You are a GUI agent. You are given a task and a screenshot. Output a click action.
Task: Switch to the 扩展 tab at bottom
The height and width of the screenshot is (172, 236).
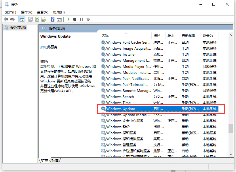[44, 161]
